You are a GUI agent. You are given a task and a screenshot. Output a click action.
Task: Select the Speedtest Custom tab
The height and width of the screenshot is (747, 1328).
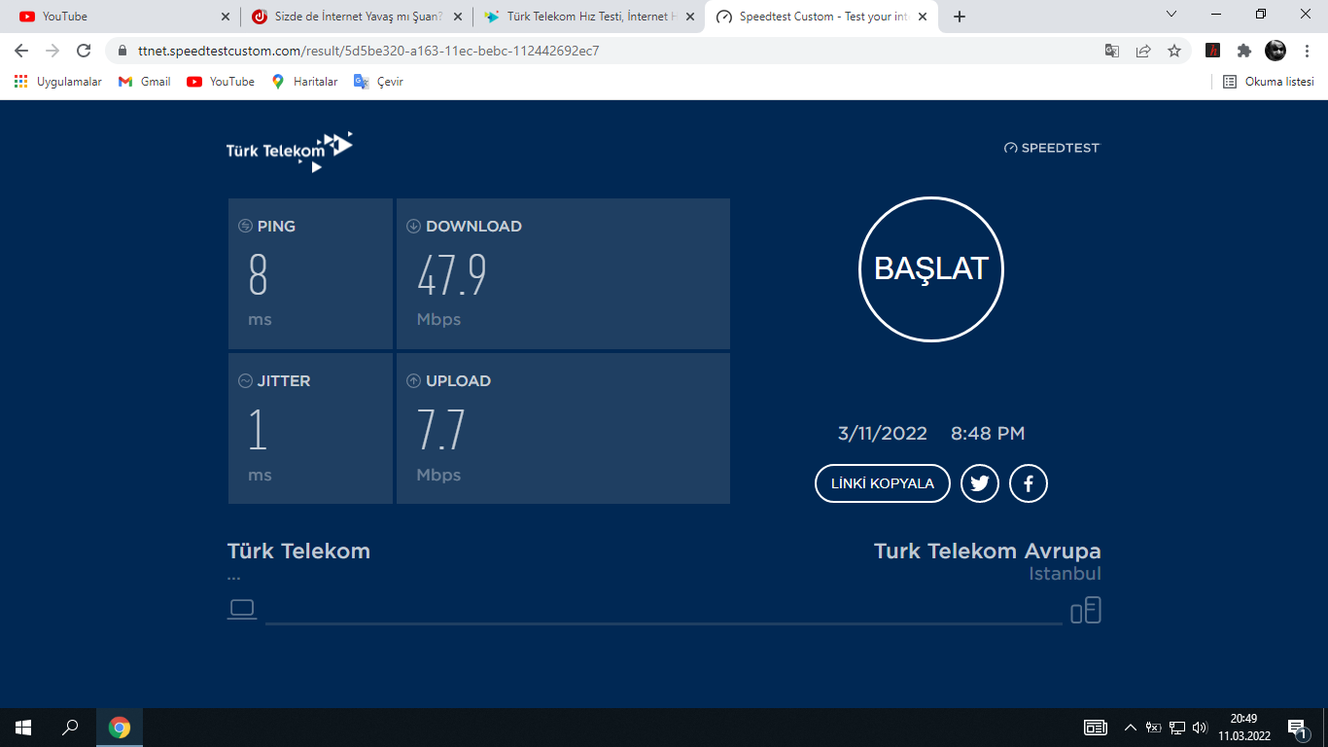coord(821,17)
